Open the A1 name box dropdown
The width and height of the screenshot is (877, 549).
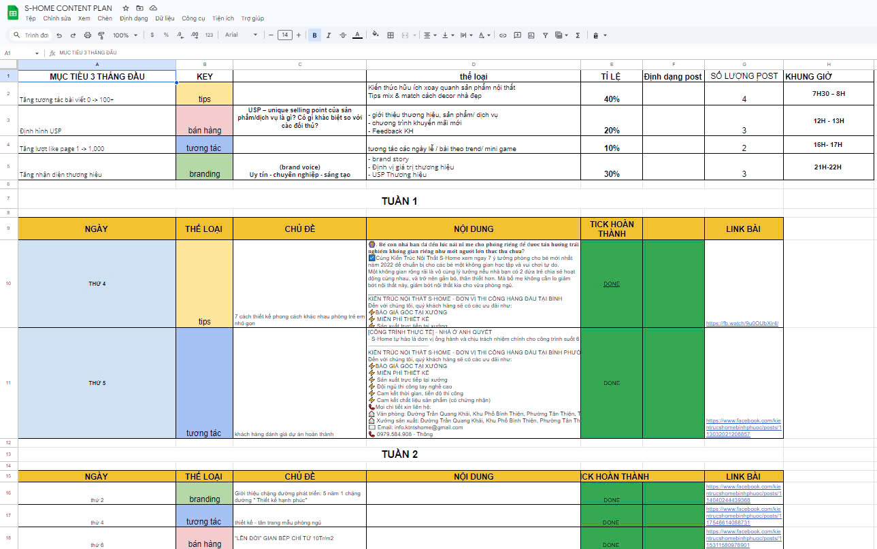pyautogui.click(x=37, y=53)
